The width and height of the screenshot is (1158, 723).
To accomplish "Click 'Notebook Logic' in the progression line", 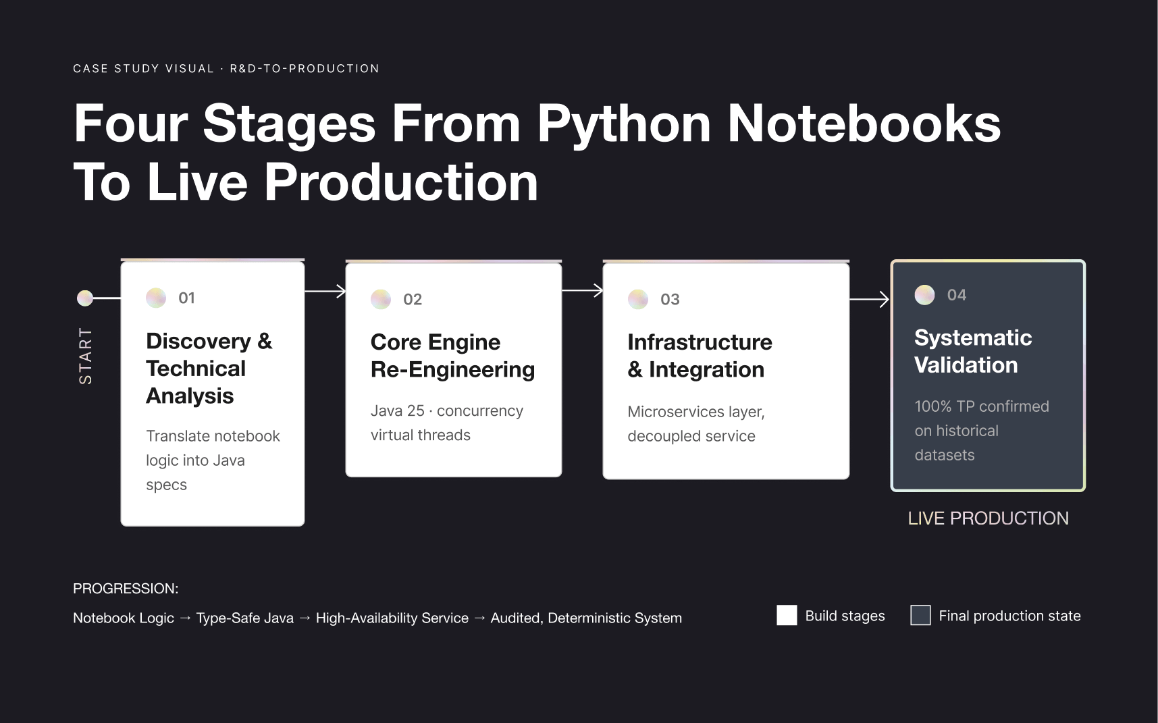I will [x=124, y=618].
